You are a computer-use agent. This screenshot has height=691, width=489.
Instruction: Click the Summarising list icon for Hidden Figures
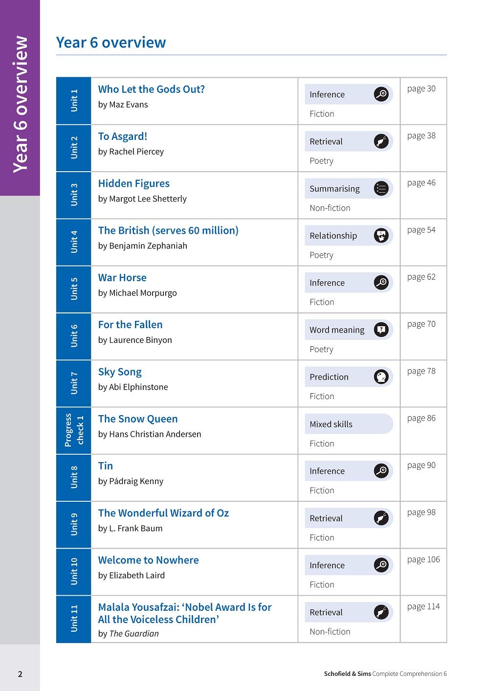pyautogui.click(x=381, y=188)
